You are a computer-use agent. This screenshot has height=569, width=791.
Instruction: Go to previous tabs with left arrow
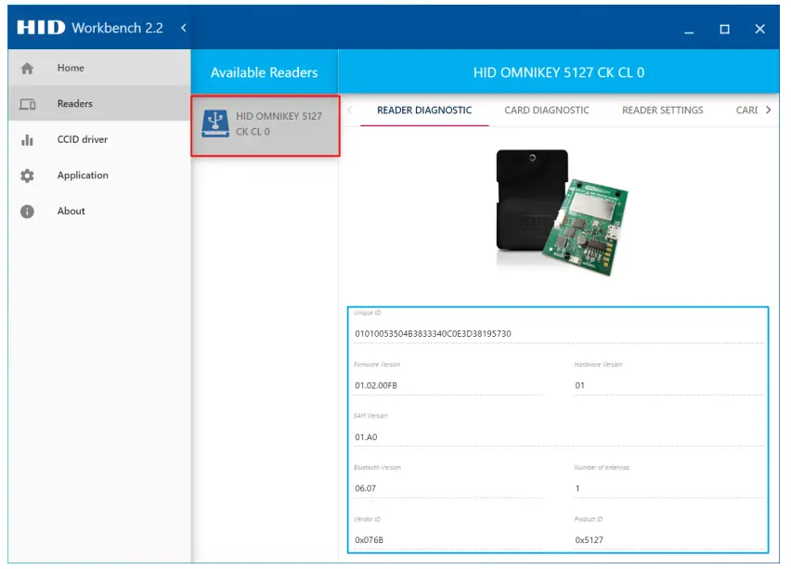pos(350,110)
